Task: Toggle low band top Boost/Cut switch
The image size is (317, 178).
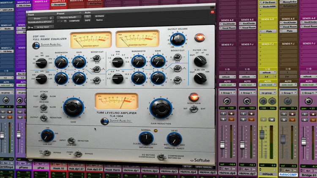Action: (x=97, y=58)
